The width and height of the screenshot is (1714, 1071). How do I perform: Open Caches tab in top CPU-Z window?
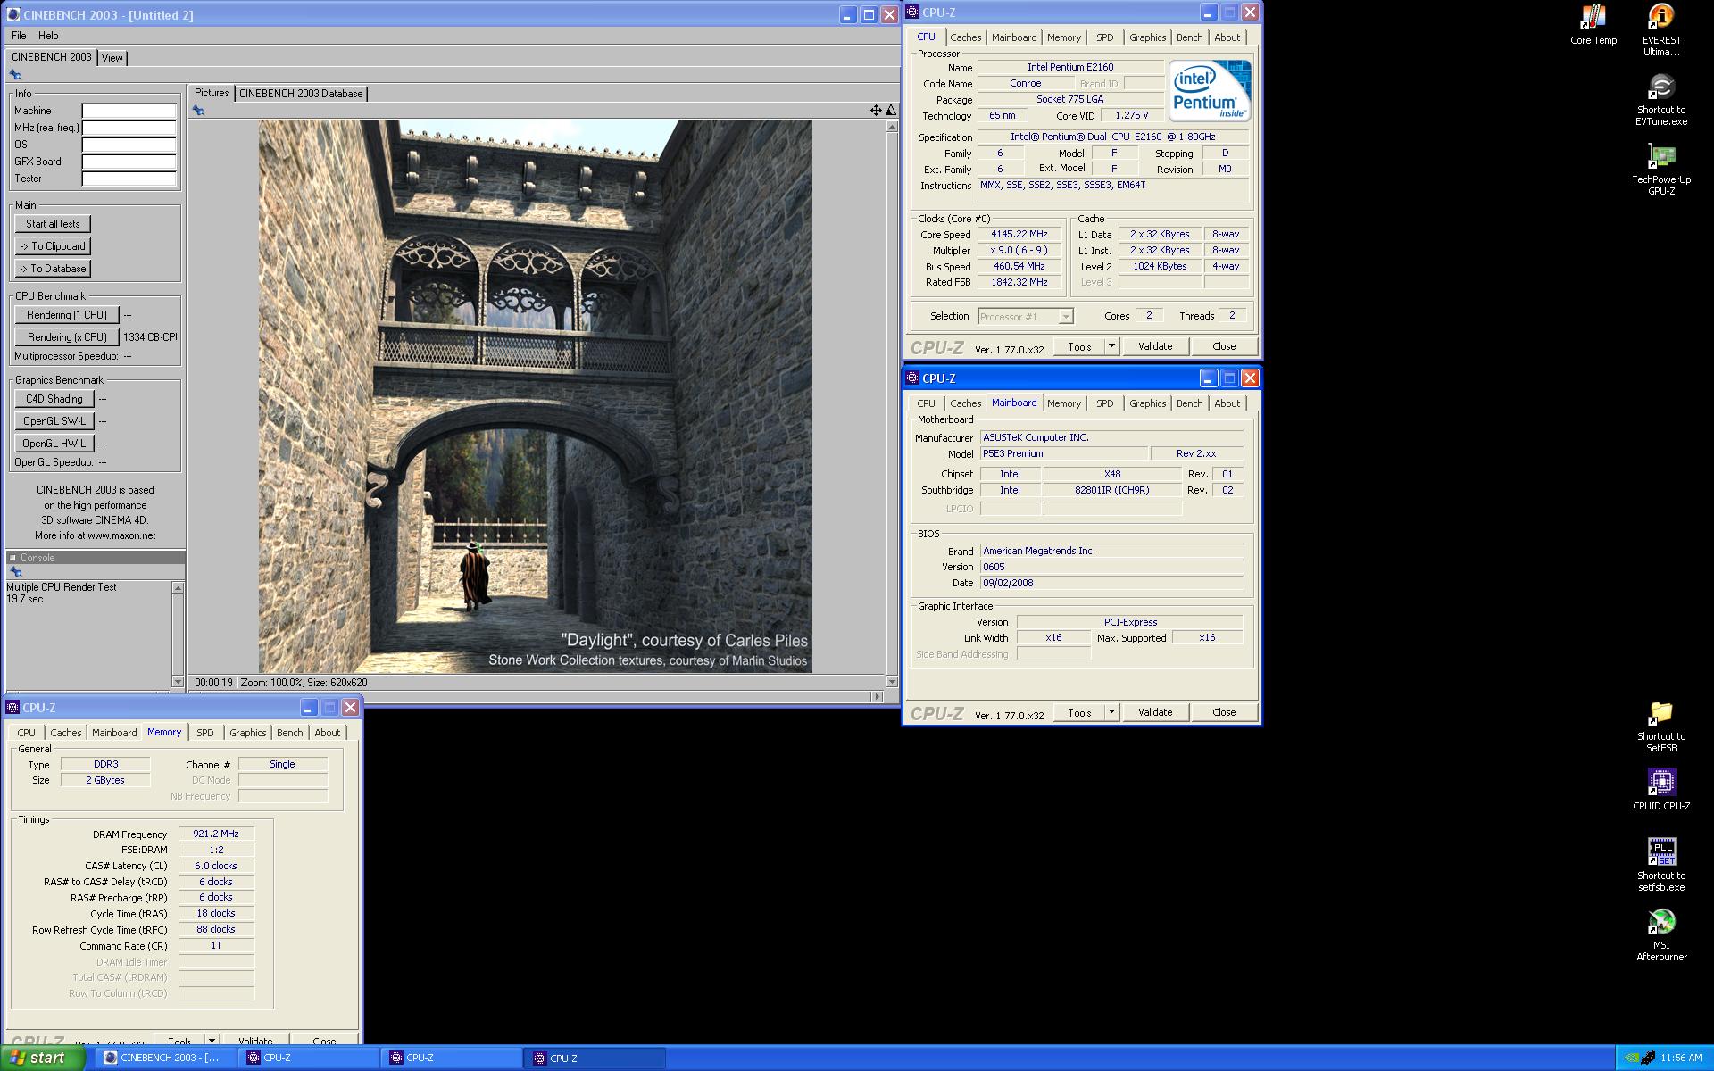pos(965,37)
